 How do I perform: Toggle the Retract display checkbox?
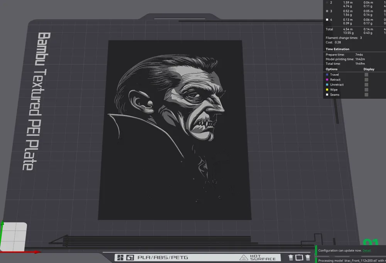[366, 80]
